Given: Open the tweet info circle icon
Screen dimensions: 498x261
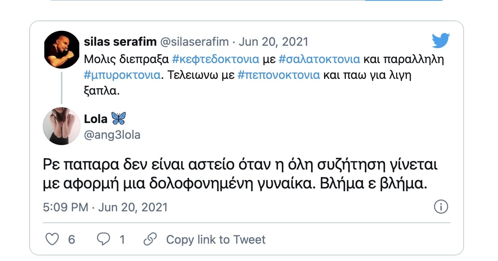Looking at the screenshot, I should click(x=441, y=207).
